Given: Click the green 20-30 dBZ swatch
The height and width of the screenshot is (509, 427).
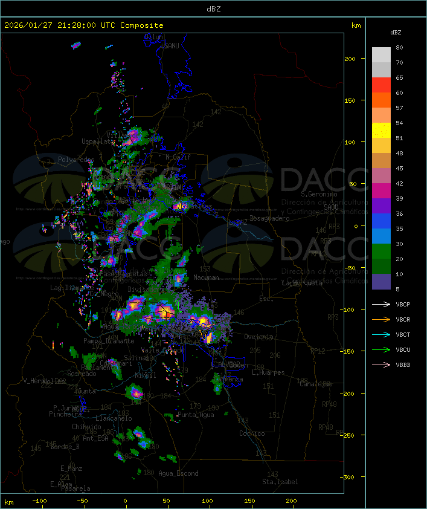Looking at the screenshot, I should [x=381, y=251].
